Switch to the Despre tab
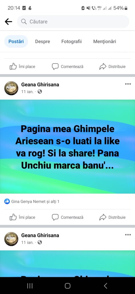This screenshot has height=294, width=135. point(43,41)
